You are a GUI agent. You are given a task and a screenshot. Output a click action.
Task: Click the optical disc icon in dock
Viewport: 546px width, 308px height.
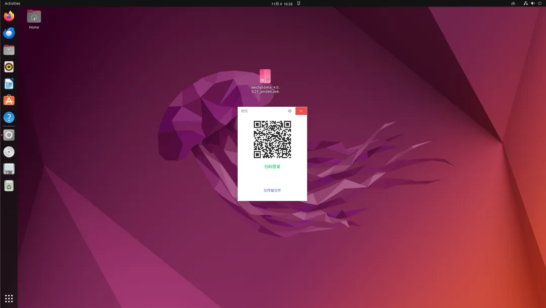(9, 152)
